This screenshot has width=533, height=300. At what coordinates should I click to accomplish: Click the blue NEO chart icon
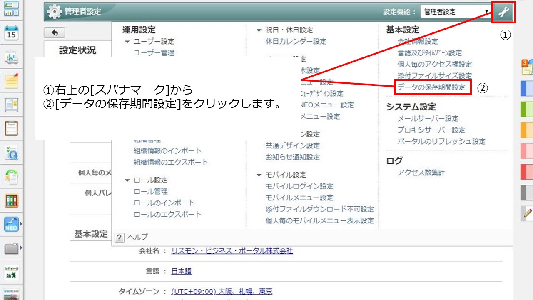(x=11, y=224)
